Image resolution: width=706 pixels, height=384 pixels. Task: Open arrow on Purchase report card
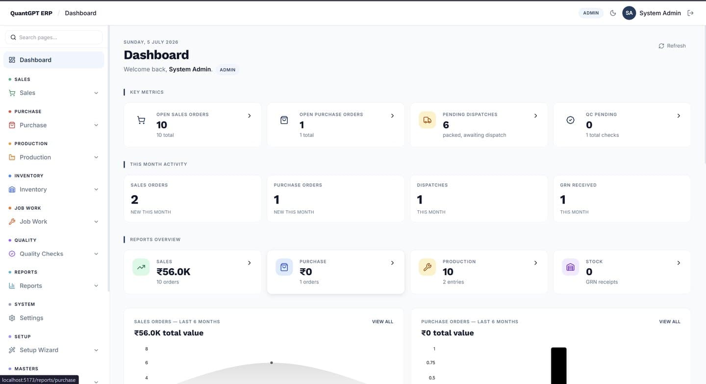392,263
